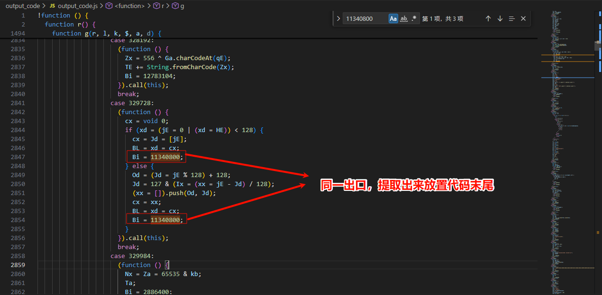This screenshot has width=602, height=295.
Task: Click 'Ta;' on line 2861
Action: click(130, 283)
